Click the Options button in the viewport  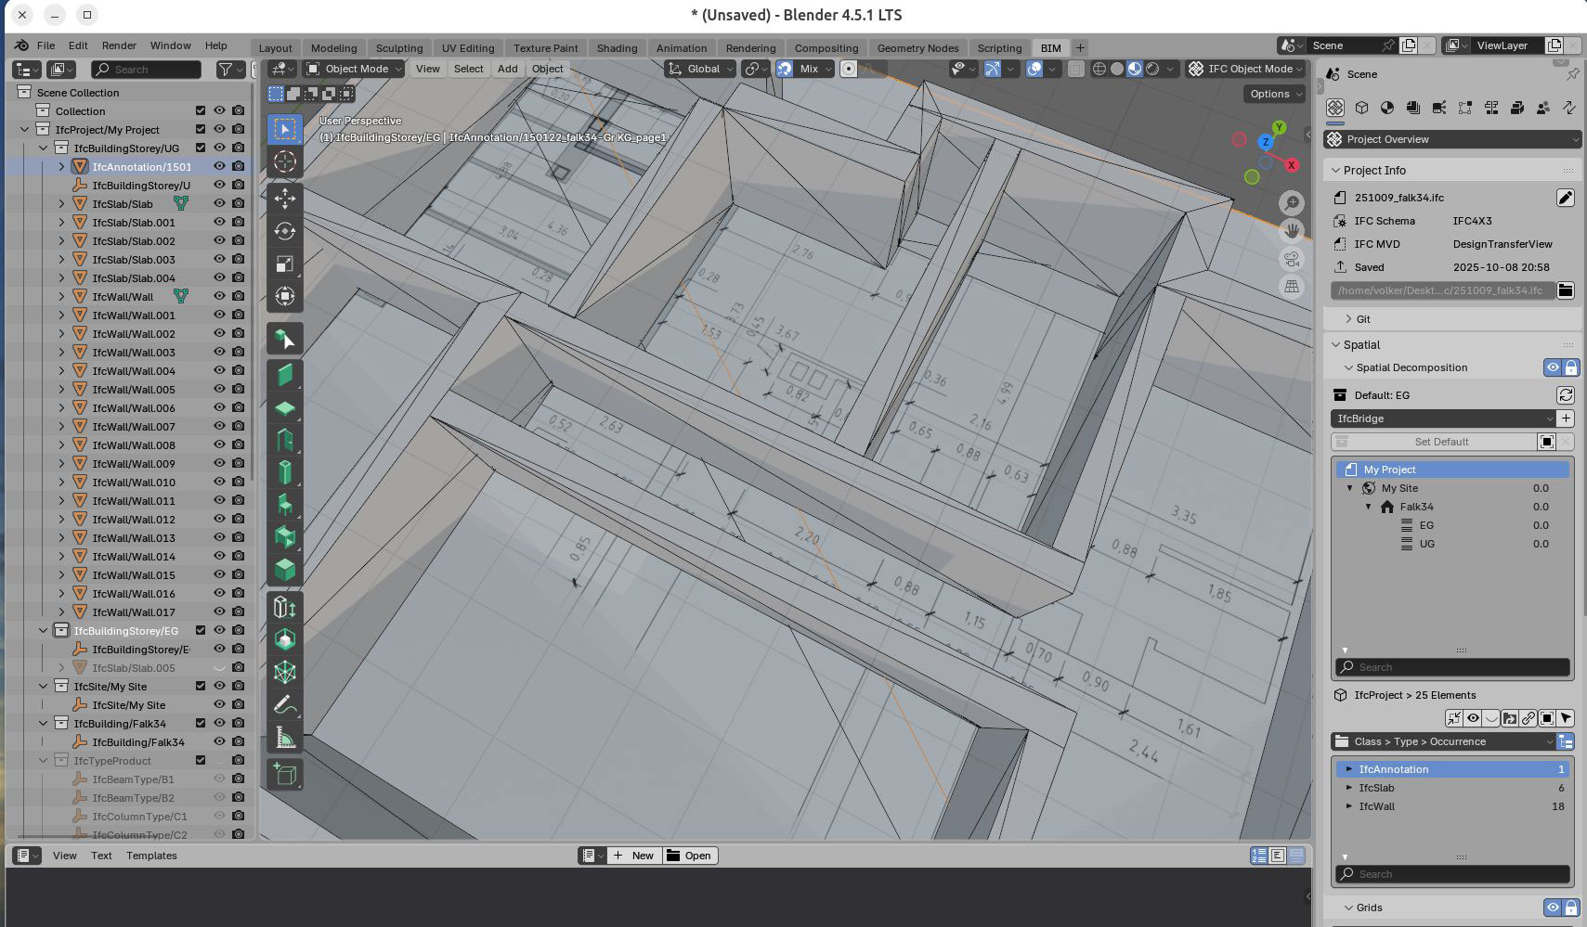click(x=1274, y=94)
